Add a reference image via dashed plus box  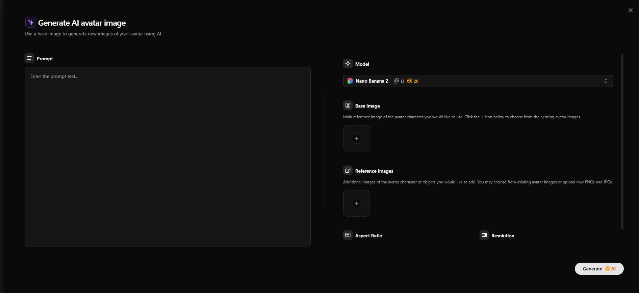tap(357, 203)
